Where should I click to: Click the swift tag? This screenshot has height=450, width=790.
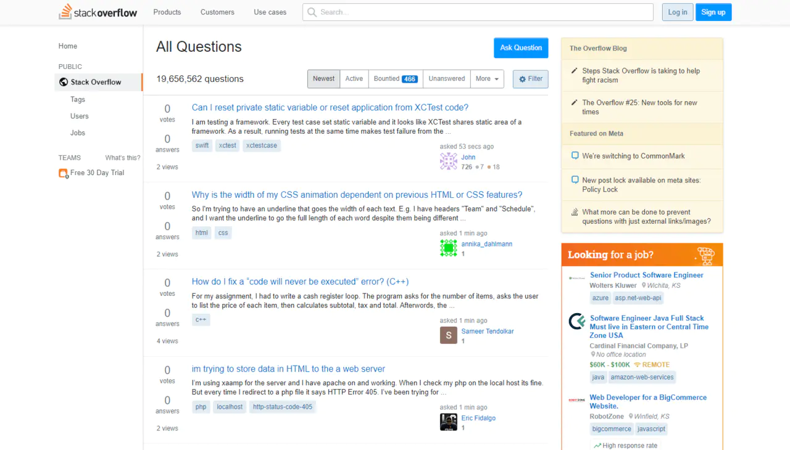click(x=202, y=145)
